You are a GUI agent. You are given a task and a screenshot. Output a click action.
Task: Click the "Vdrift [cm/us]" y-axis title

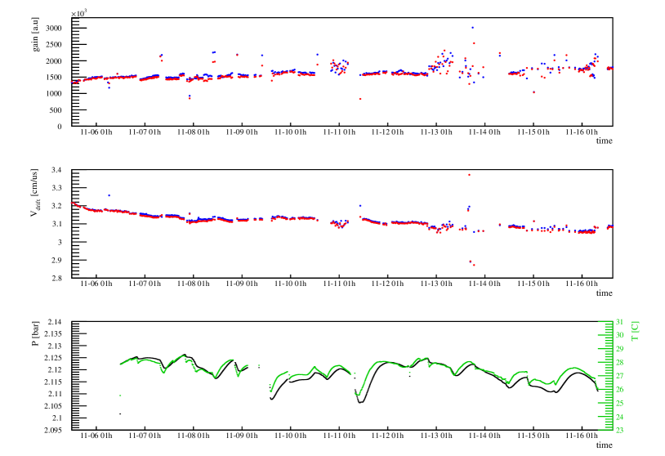pyautogui.click(x=35, y=193)
